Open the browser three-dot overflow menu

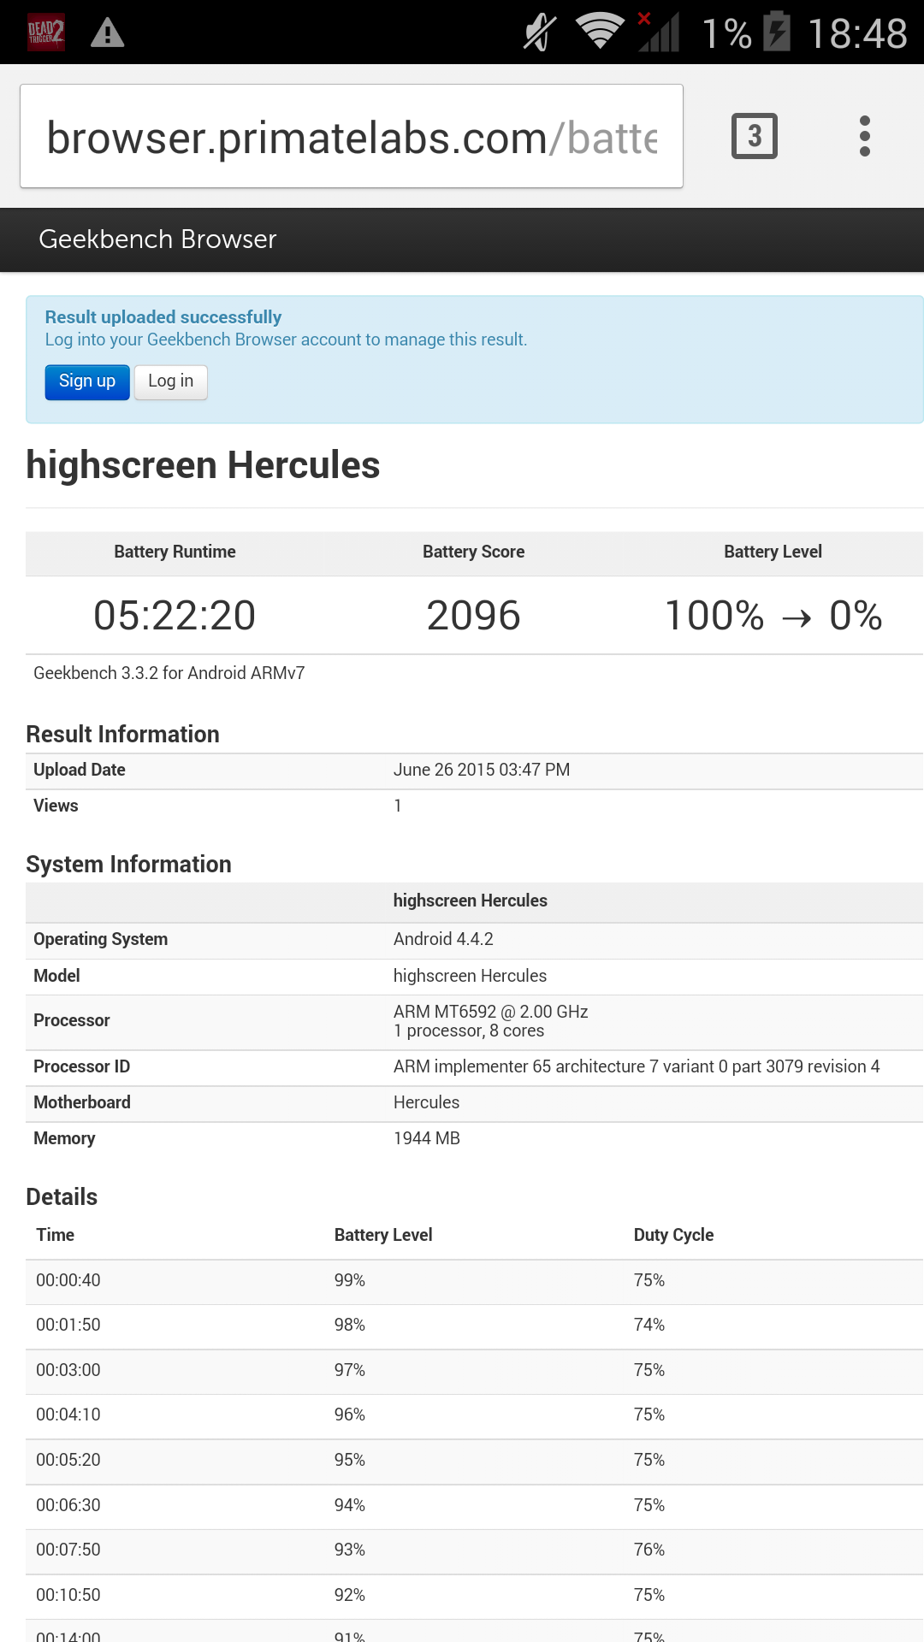point(865,136)
